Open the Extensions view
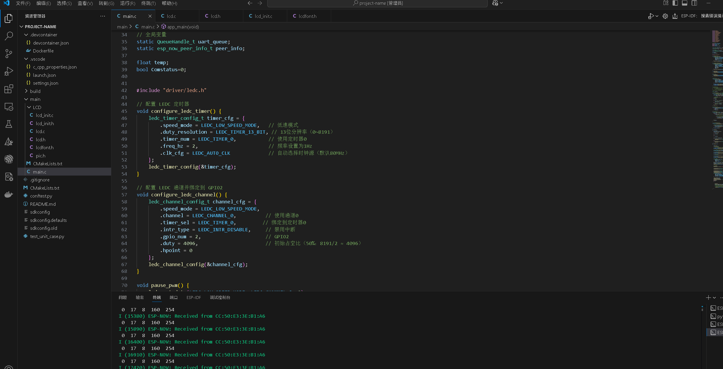This screenshot has height=369, width=723. tap(9, 89)
